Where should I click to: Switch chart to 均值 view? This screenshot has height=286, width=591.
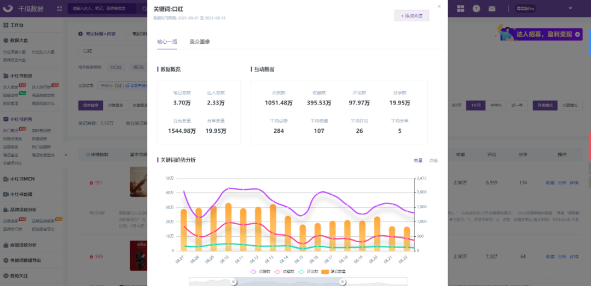click(433, 161)
